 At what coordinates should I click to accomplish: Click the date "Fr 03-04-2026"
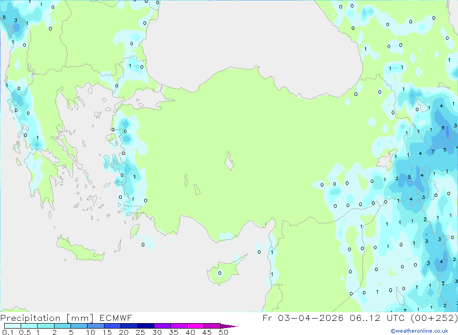point(303,318)
